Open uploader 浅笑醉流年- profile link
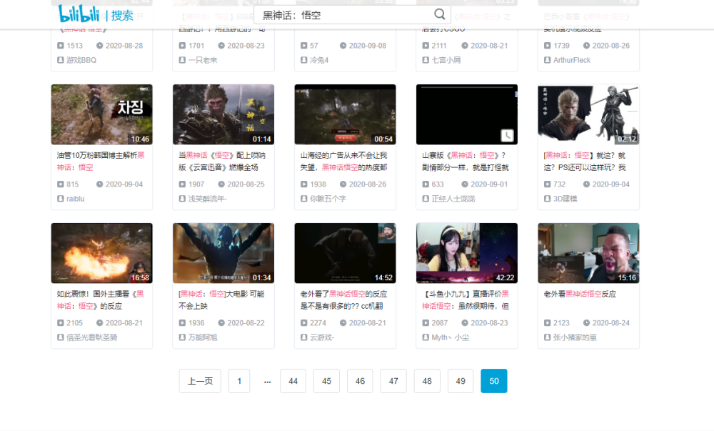 [x=208, y=199]
